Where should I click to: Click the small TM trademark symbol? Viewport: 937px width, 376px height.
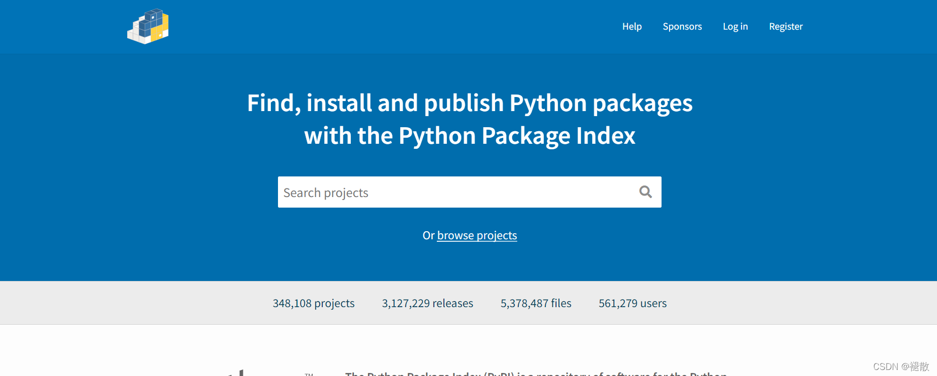pos(309,374)
